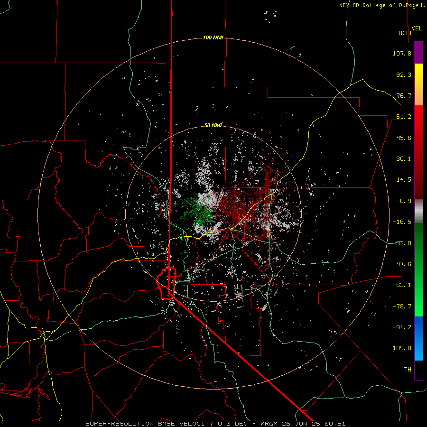Screen dimensions: 427x427
Task: Click the 61.2 legend value
Action: 404,117
